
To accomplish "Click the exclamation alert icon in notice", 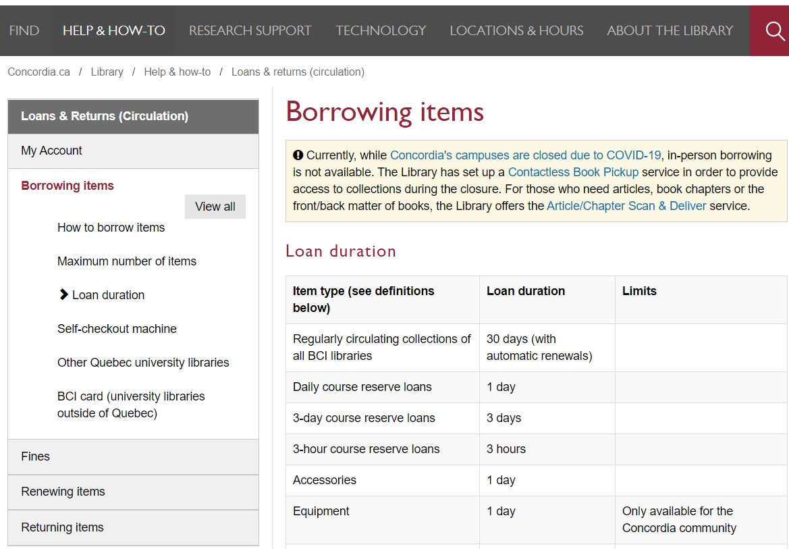I will click(298, 155).
